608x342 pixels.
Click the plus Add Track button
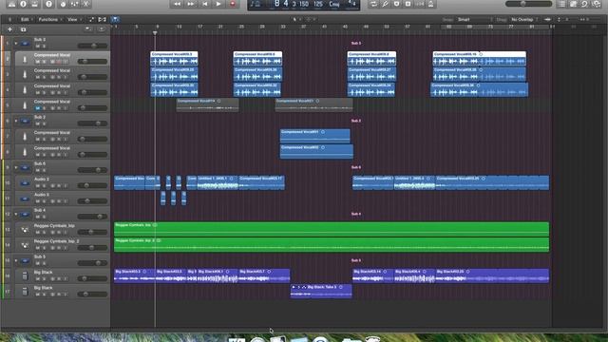tap(9, 29)
